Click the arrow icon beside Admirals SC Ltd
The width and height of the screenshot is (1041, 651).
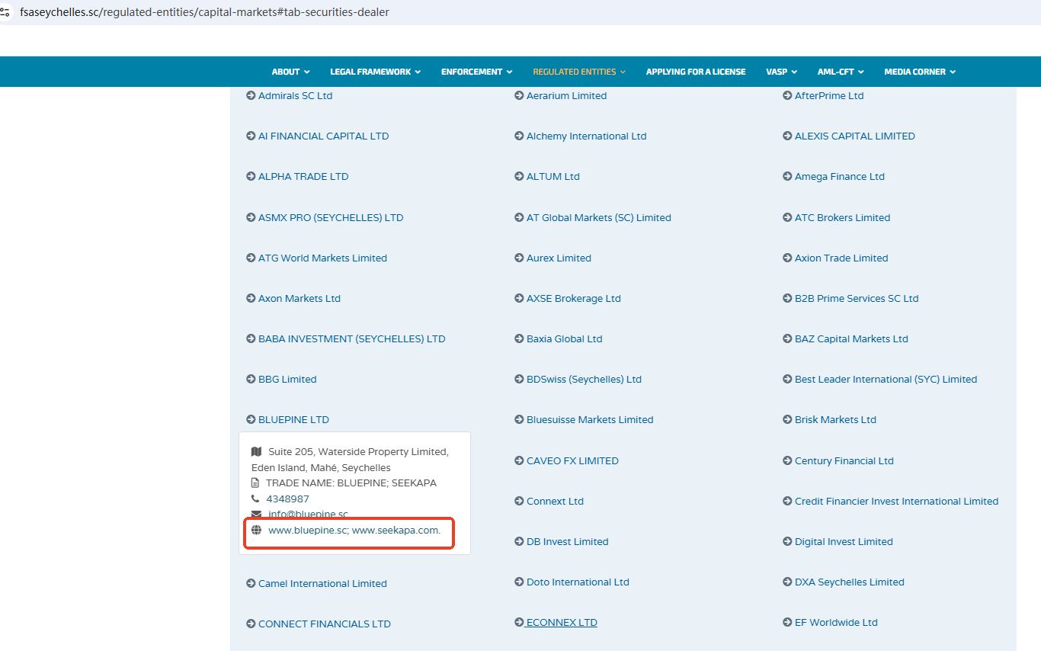[251, 95]
